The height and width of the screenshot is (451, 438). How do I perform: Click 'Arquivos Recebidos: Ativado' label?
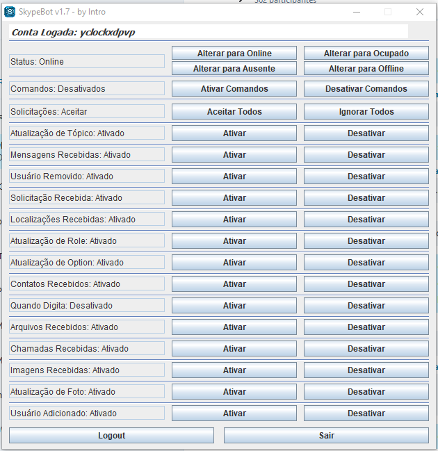coord(87,327)
